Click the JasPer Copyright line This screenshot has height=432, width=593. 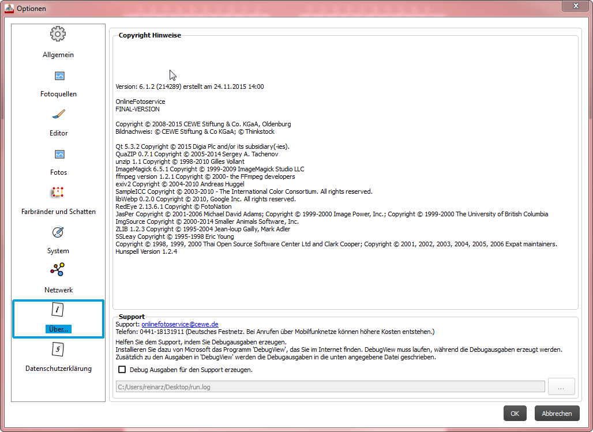(332, 214)
